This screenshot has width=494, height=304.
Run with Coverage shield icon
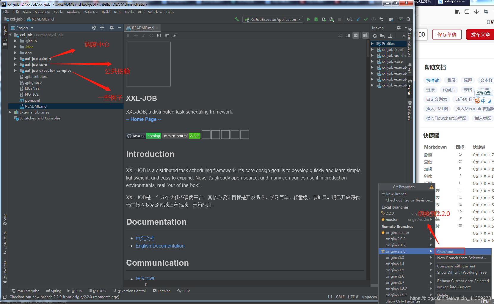[324, 19]
